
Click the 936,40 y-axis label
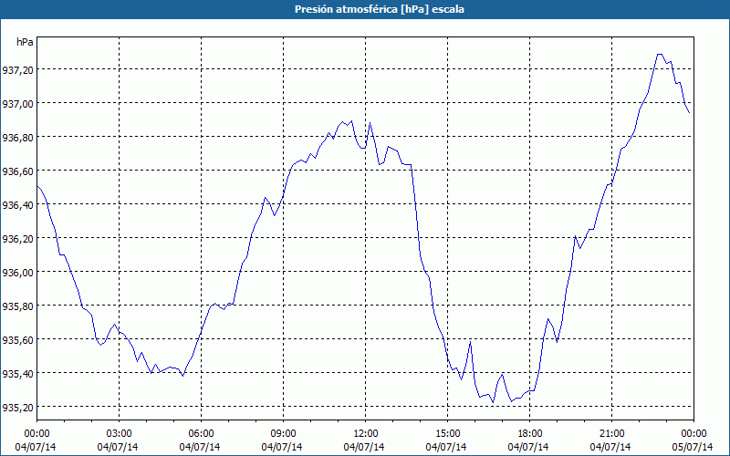17,204
